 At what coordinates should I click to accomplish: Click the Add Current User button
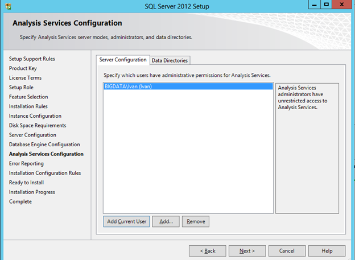[126, 221]
